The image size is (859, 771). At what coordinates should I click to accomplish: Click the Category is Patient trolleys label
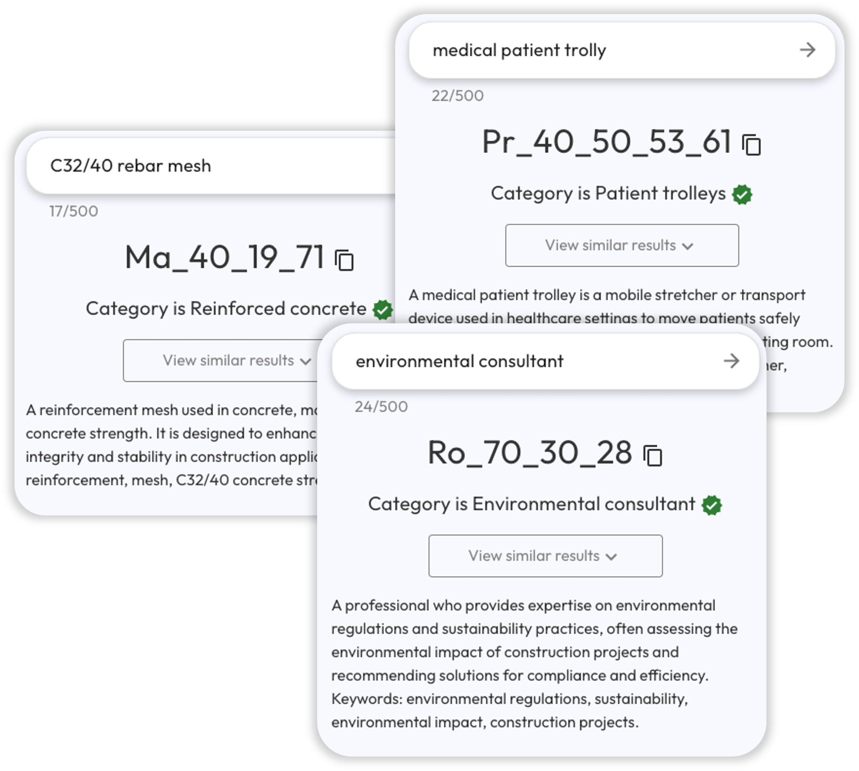tap(608, 193)
